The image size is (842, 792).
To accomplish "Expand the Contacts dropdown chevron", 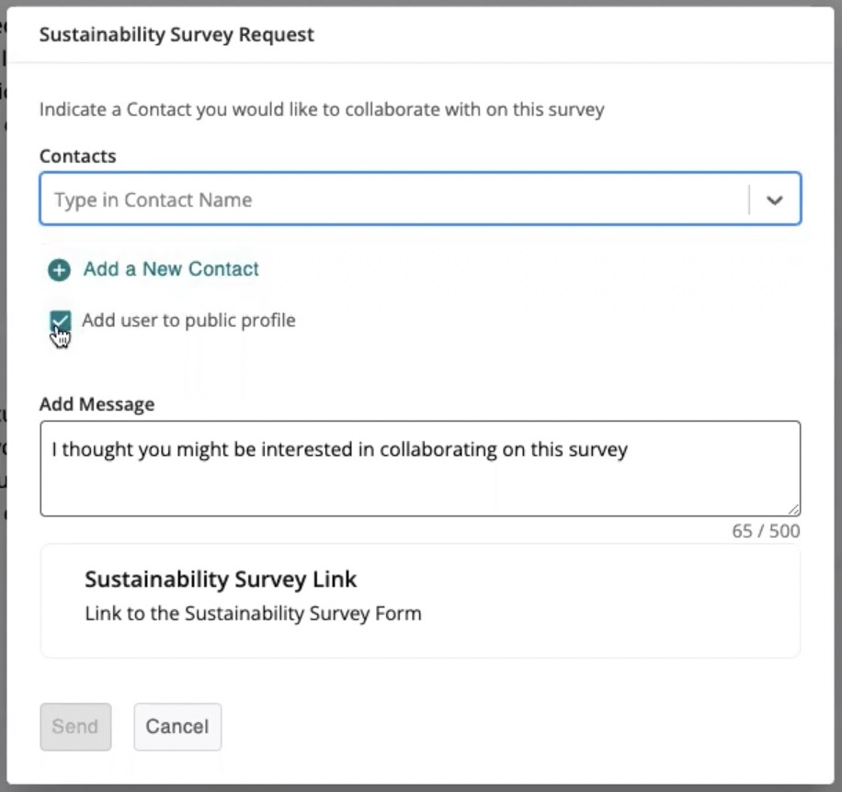I will coord(774,200).
